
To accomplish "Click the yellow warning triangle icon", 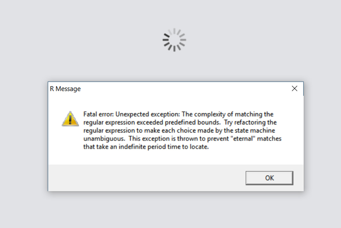I will (71, 119).
